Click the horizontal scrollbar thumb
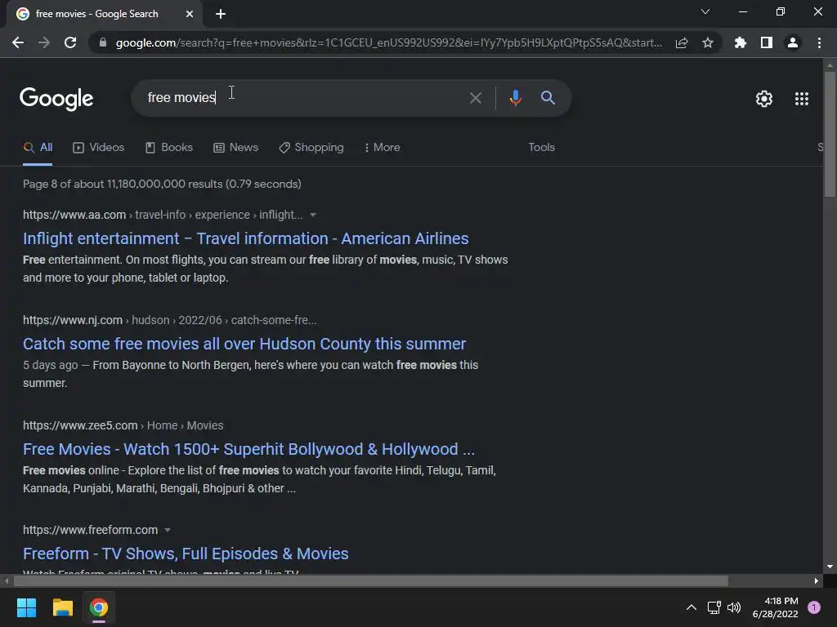Image resolution: width=837 pixels, height=627 pixels. coord(370,580)
